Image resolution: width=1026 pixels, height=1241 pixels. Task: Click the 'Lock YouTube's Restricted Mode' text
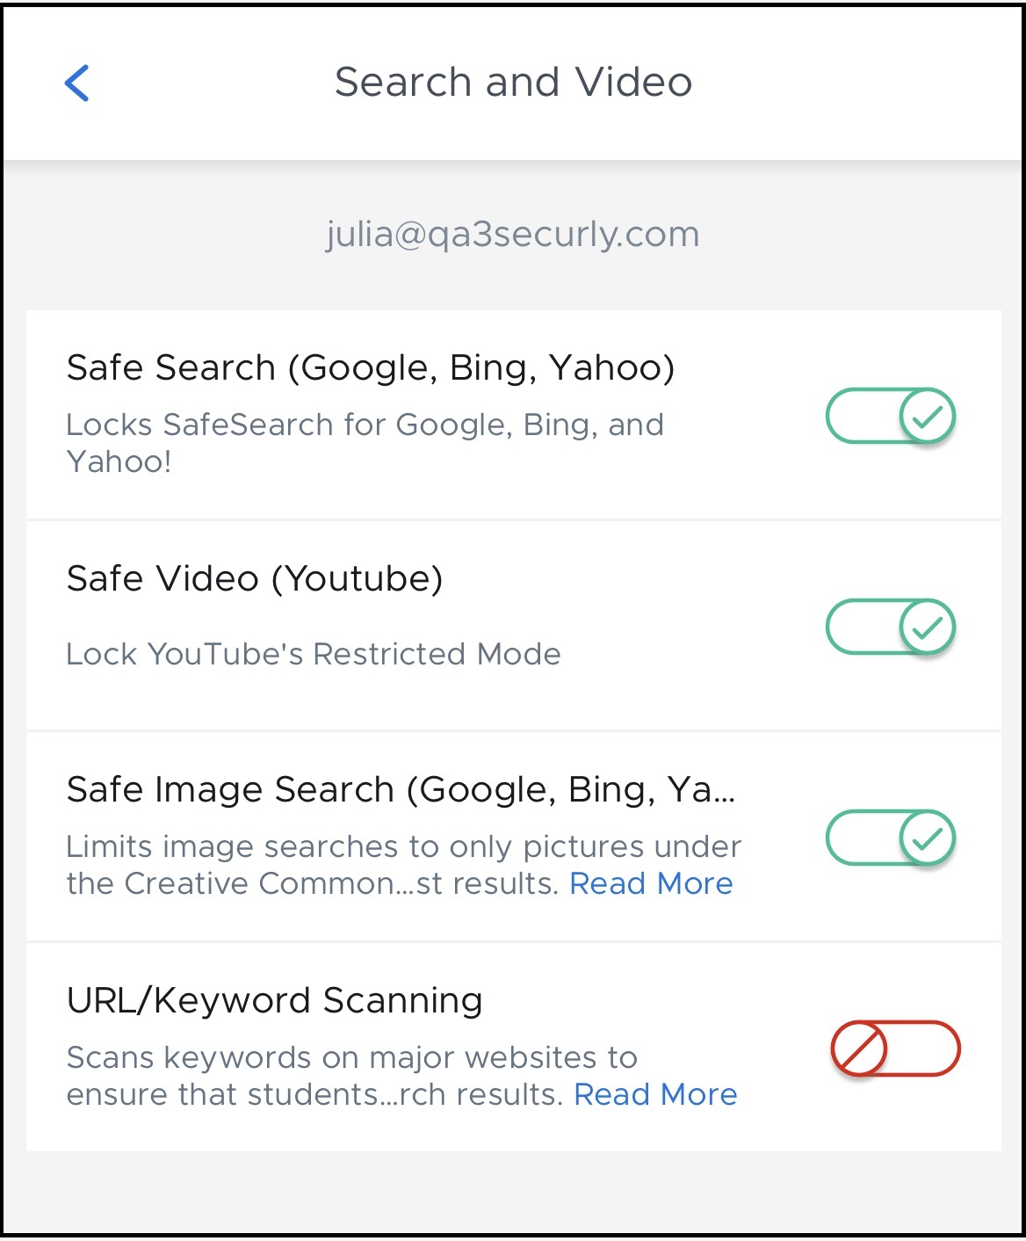coord(314,654)
